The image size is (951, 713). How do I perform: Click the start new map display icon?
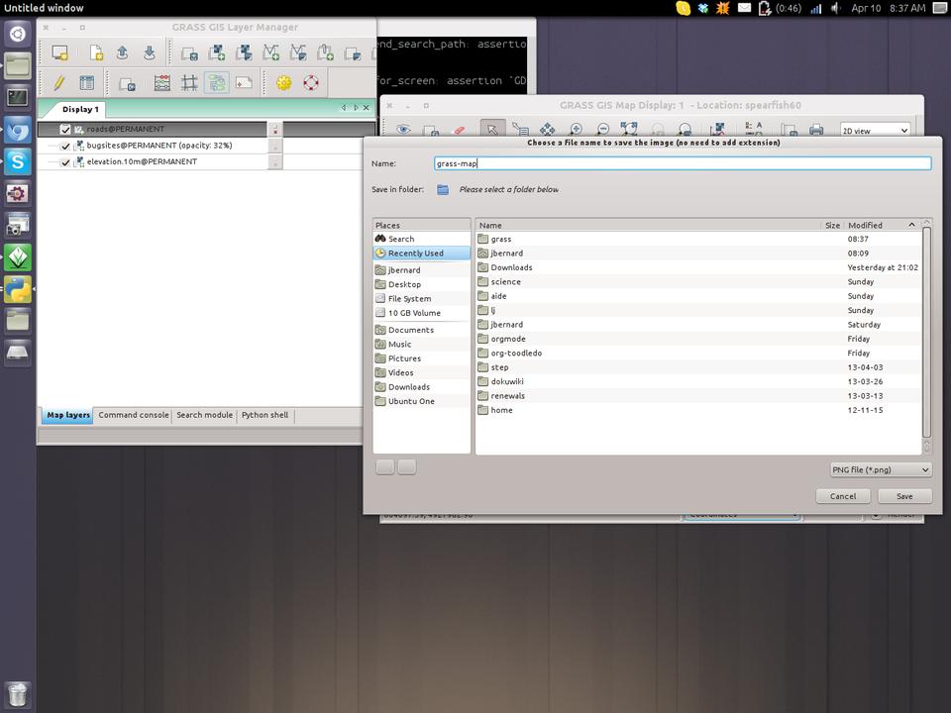pos(60,53)
